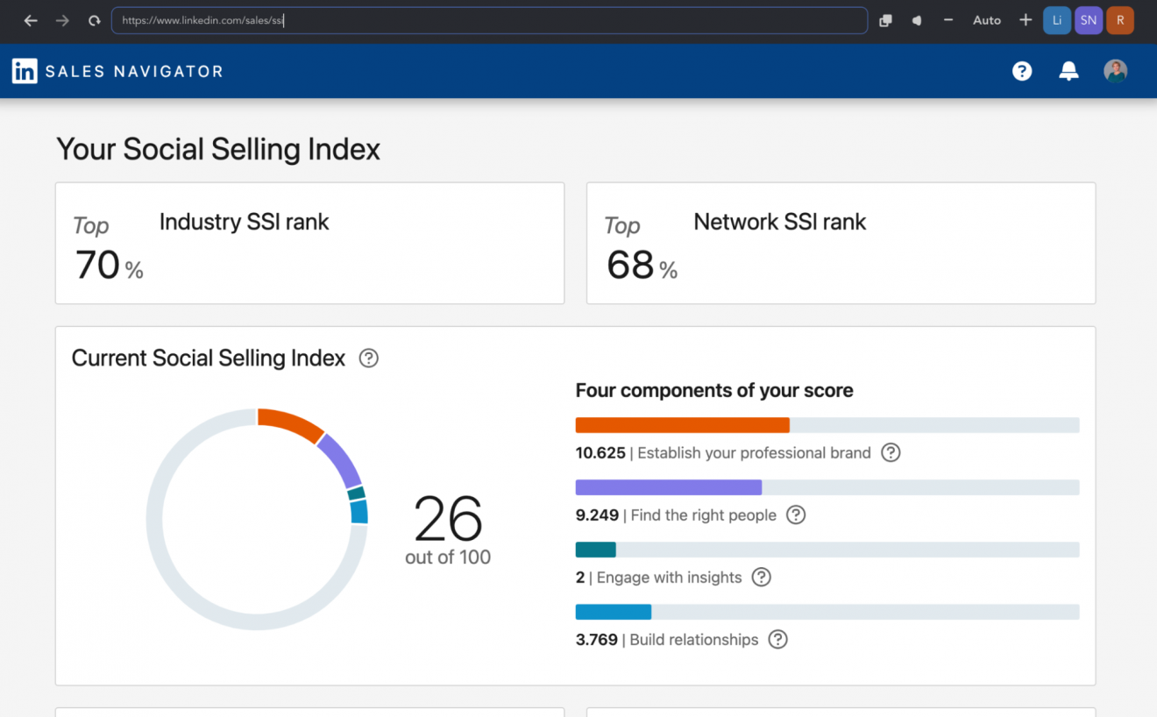View tooltip beside Current Social Selling Index
The image size is (1157, 717).
[x=368, y=358]
